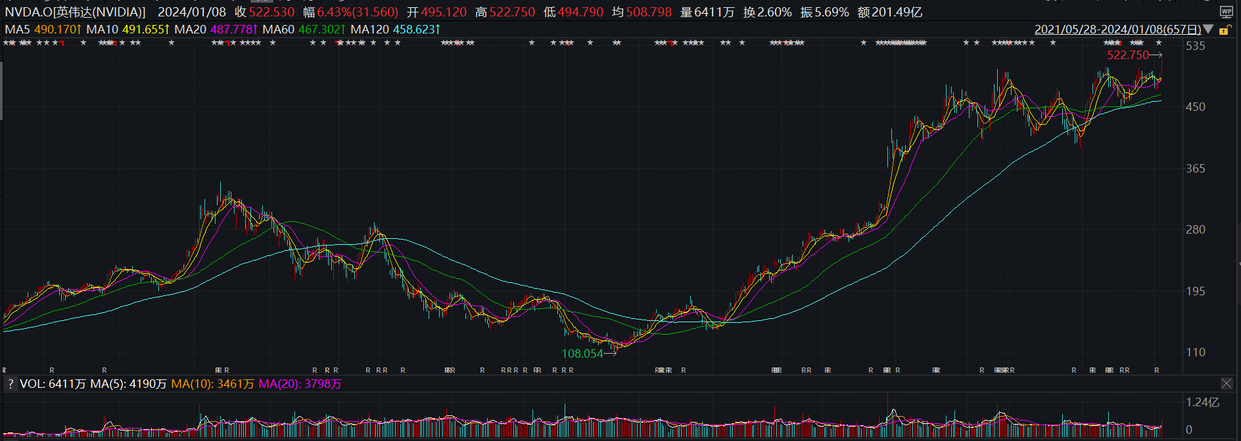Image resolution: width=1241 pixels, height=441 pixels.
Task: Open the 2021/05/28-2024/01/08 date range link
Action: tap(1118, 30)
